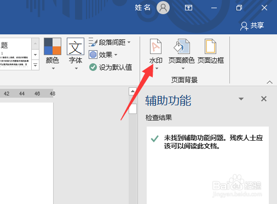Restore down the Word window
Viewport: 277px width, 204px height.
pos(239,8)
